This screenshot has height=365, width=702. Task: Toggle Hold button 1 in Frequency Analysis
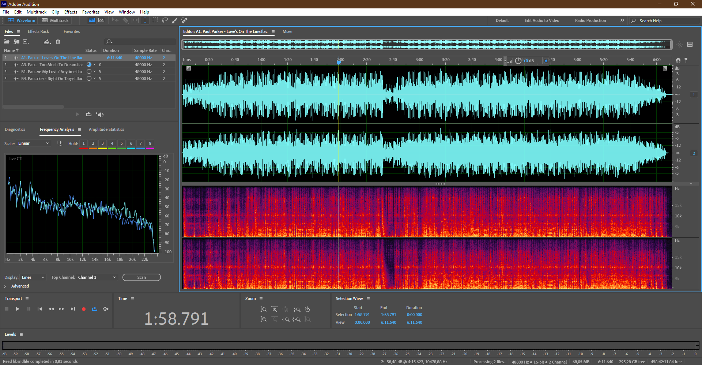point(83,144)
